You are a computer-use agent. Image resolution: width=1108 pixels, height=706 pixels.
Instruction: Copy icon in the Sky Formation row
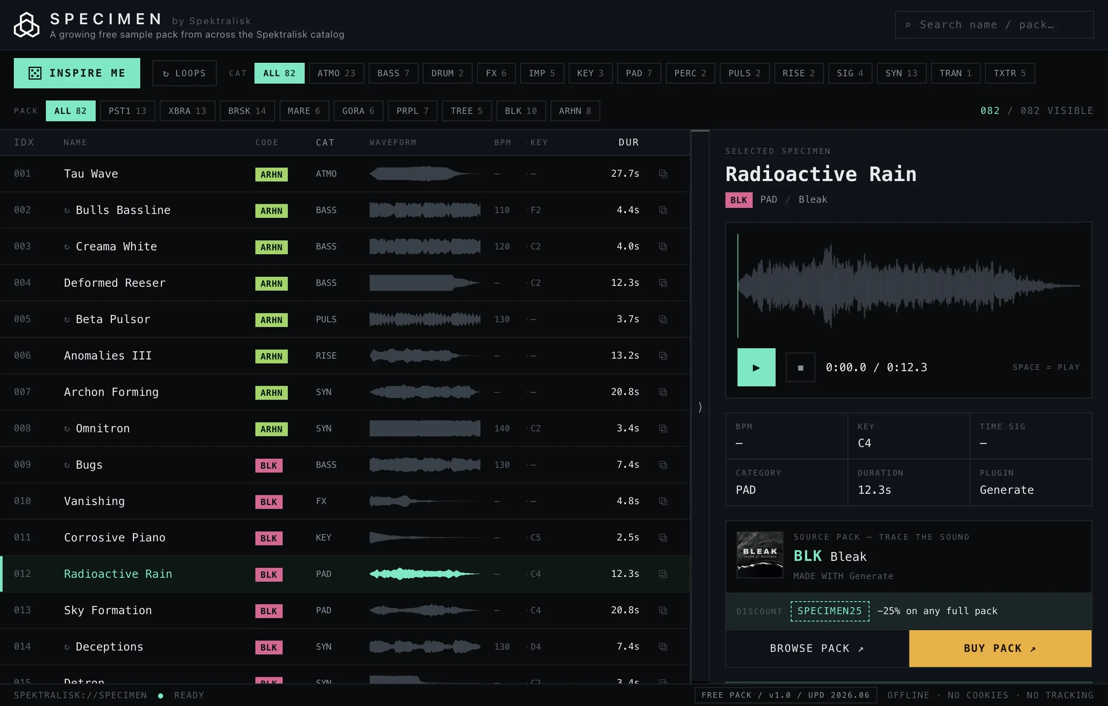pos(663,610)
